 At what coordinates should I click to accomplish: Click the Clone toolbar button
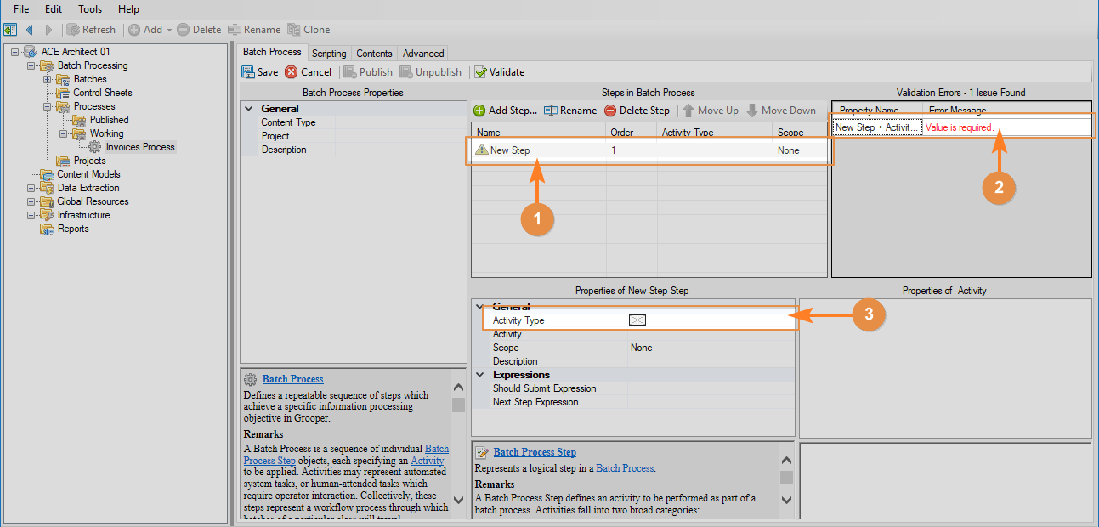pyautogui.click(x=309, y=30)
